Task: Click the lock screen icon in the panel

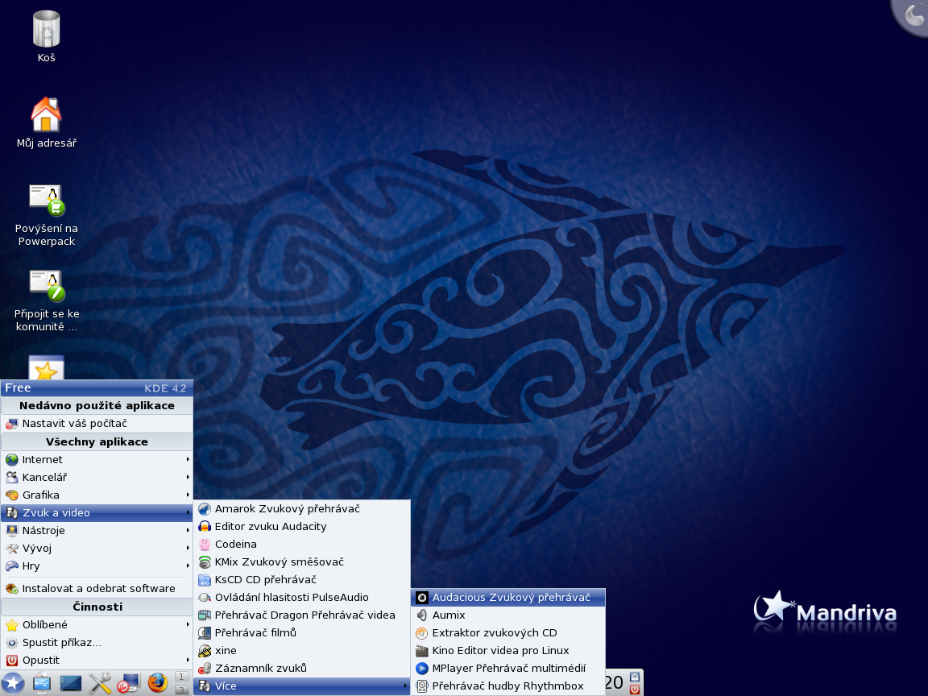Action: (635, 677)
